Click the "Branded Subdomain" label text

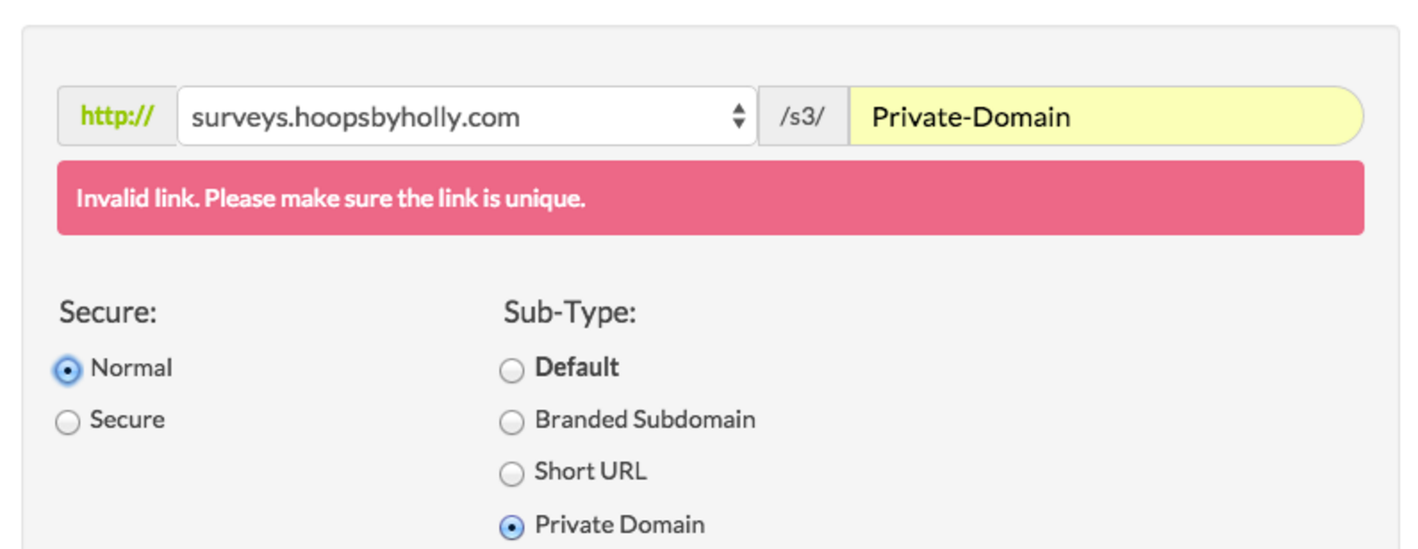[645, 420]
